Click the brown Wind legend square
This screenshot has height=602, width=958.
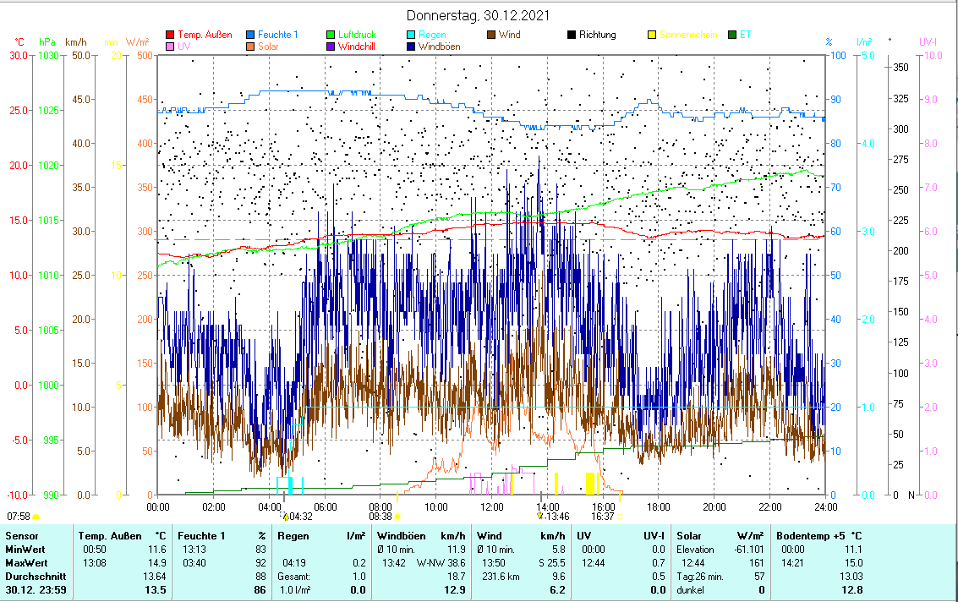click(492, 36)
